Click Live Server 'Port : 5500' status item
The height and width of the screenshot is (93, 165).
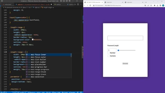click(x=56, y=92)
